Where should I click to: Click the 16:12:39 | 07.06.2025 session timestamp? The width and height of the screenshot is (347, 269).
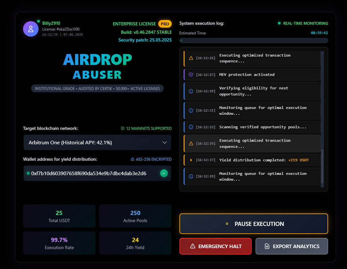62,35
